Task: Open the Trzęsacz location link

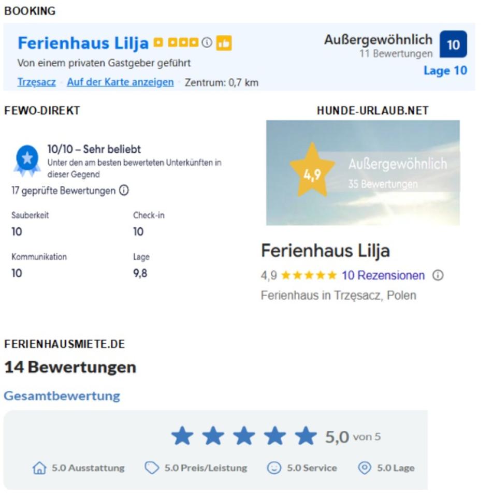Action: coord(36,82)
